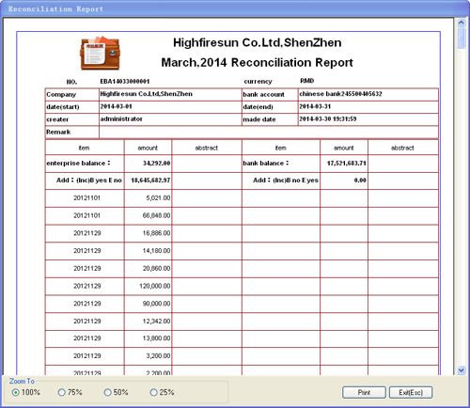Click start date 2014-03-01
470x408 pixels.
coord(117,106)
